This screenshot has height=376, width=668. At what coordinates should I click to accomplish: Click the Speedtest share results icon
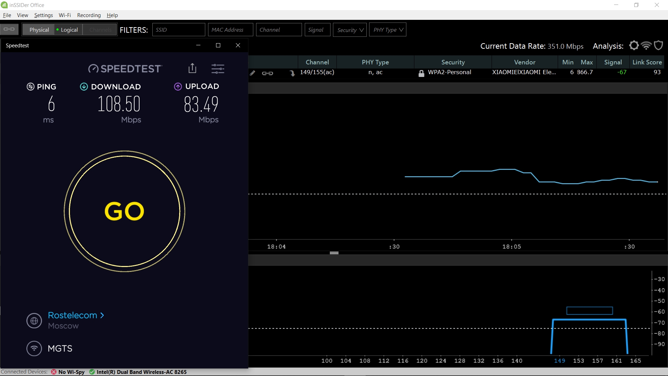(192, 68)
